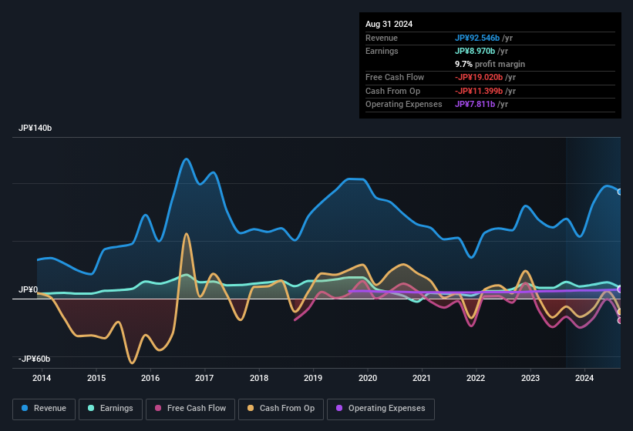Click the Operating Expenses endpoint marker
This screenshot has width=633, height=431.
(620, 290)
